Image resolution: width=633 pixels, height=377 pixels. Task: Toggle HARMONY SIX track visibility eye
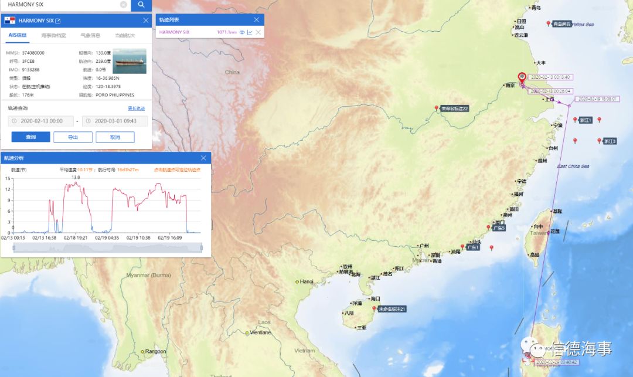241,32
